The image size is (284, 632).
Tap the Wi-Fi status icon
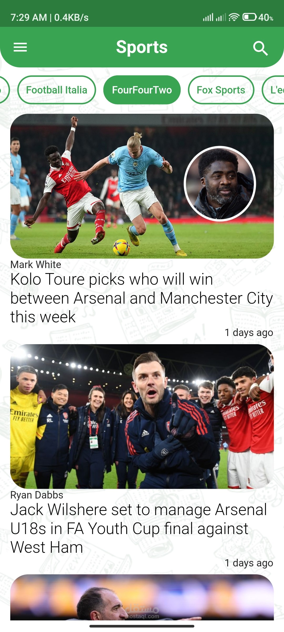pos(234,17)
